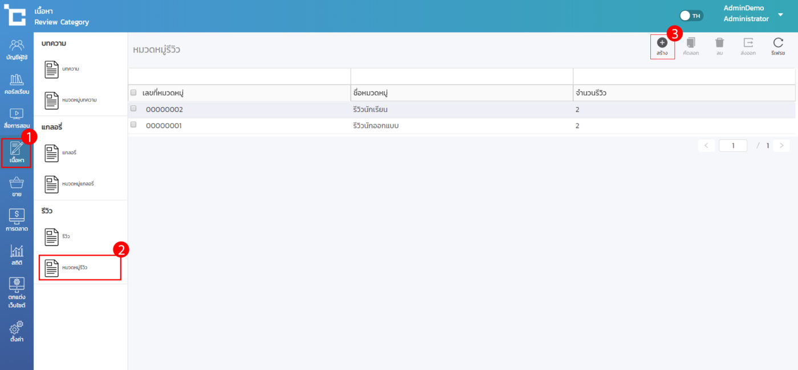The height and width of the screenshot is (370, 798).
Task: Click the page number input field
Action: click(732, 146)
